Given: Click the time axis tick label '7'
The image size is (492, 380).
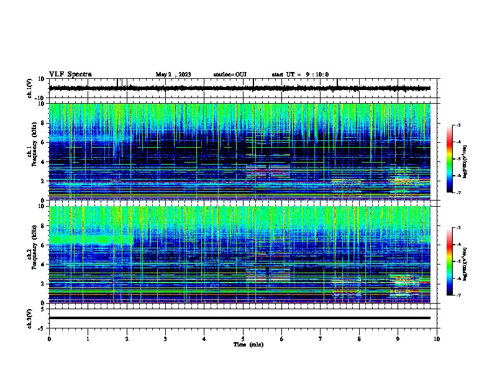Looking at the screenshot, I should coord(321,339).
